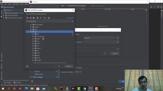Jump to project directory in file chooser
Viewport: 163px width, 91px height.
34,18
